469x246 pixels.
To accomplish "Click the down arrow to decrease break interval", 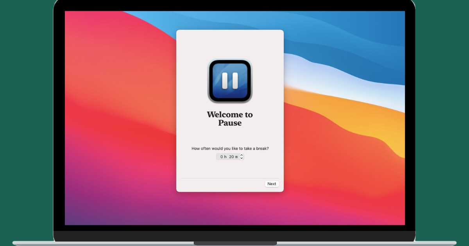I will point(242,158).
